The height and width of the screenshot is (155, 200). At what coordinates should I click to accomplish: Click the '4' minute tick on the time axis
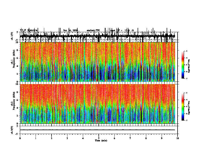(83, 138)
